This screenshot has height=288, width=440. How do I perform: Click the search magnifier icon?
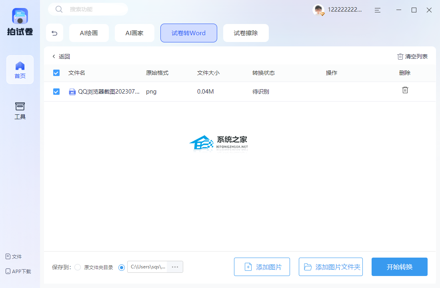tap(59, 9)
